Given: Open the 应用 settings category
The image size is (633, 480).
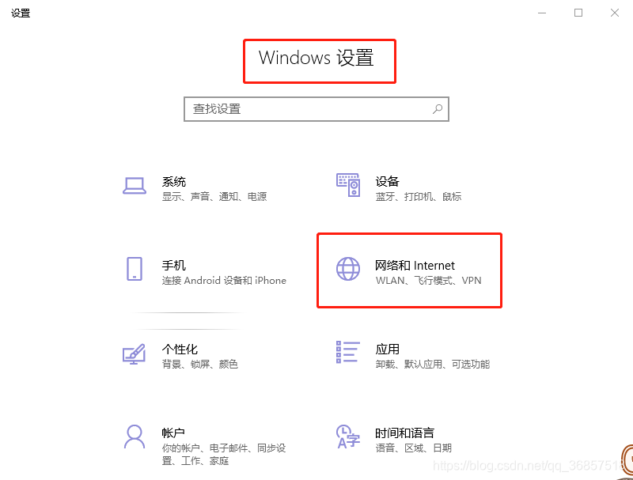Looking at the screenshot, I should point(387,349).
